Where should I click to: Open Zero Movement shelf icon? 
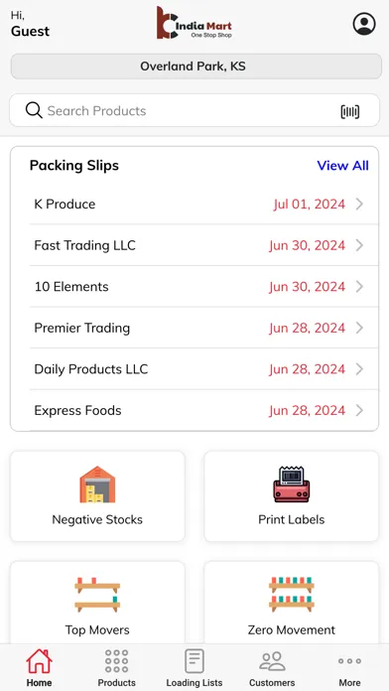291,595
